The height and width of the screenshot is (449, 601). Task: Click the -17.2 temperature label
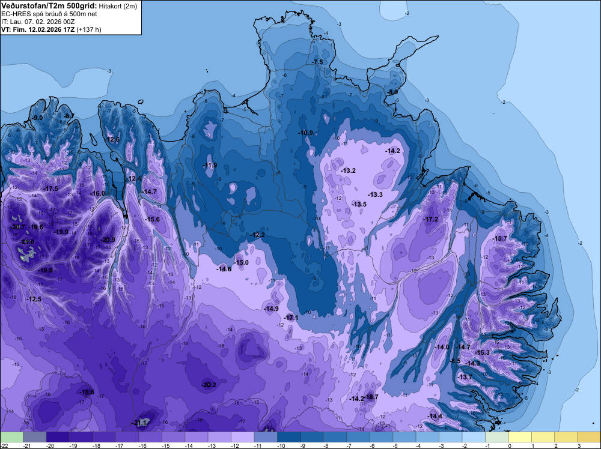pos(430,219)
